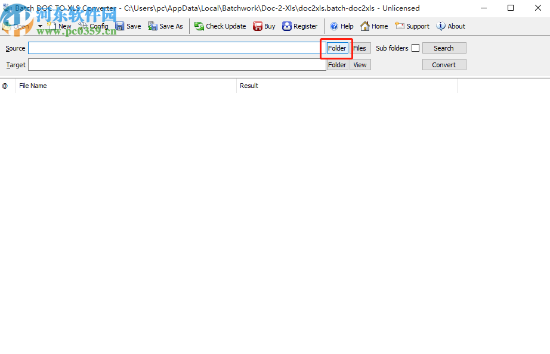Click inside the Target path field

(176, 64)
